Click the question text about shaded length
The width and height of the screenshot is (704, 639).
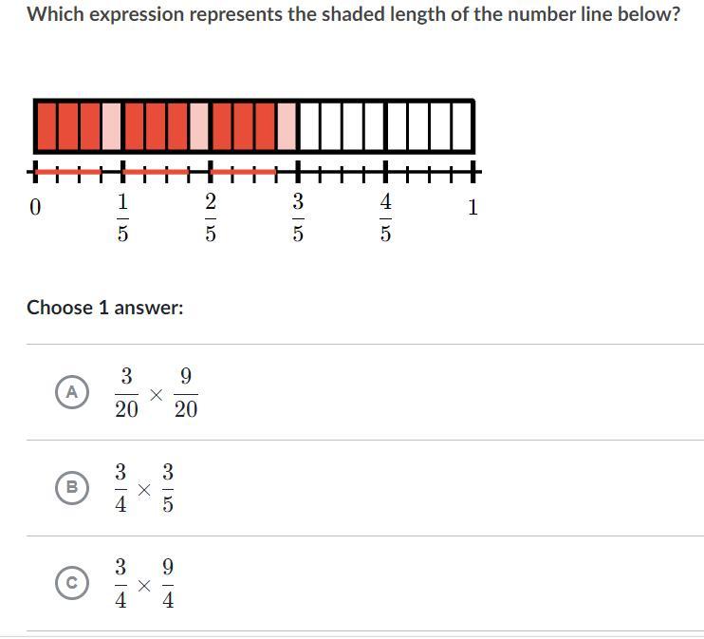coord(353,15)
